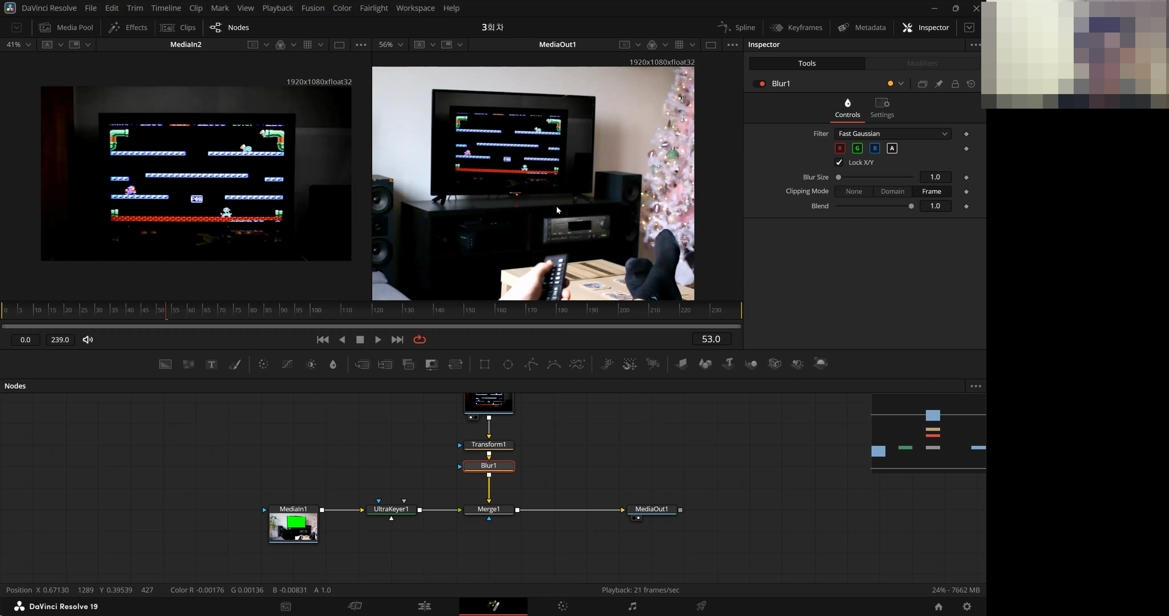Toggle the Green channel button for Blur1

pyautogui.click(x=857, y=148)
